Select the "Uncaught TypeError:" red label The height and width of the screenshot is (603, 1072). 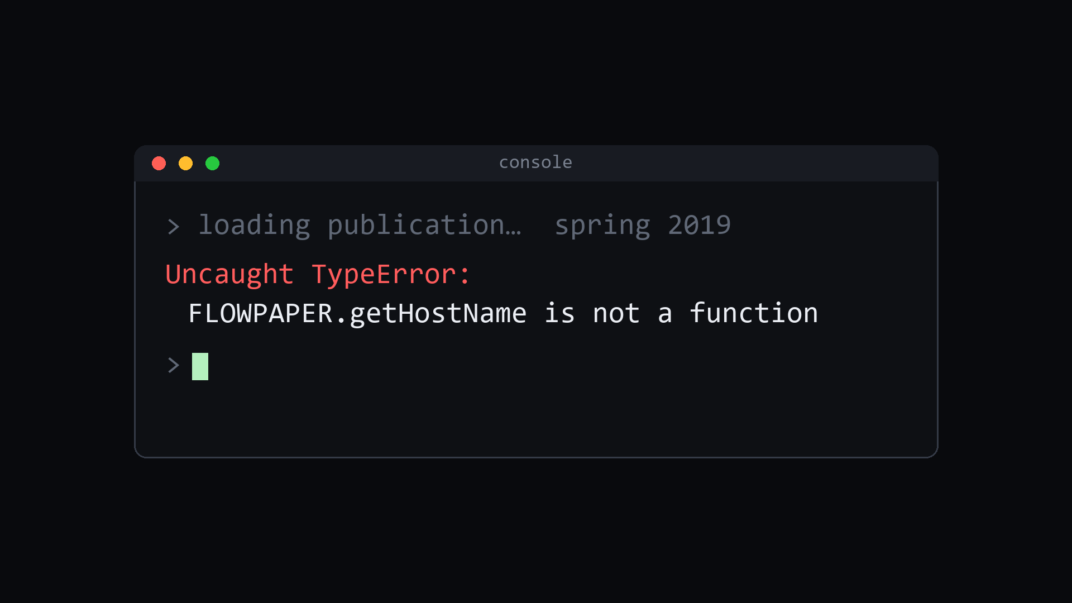318,275
